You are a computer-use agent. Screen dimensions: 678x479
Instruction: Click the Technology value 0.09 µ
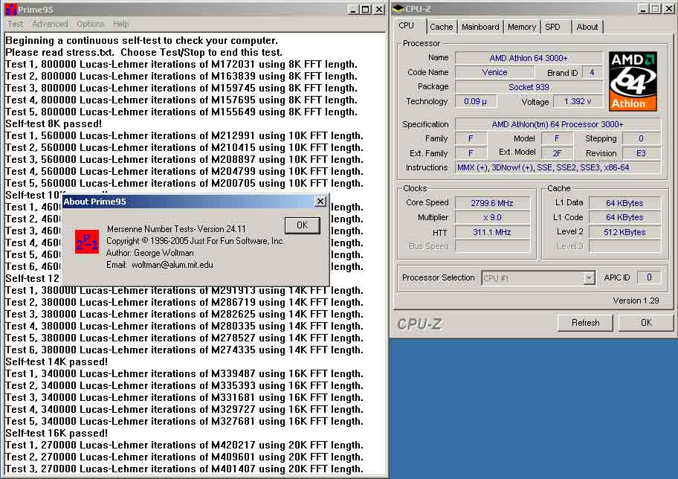click(475, 101)
